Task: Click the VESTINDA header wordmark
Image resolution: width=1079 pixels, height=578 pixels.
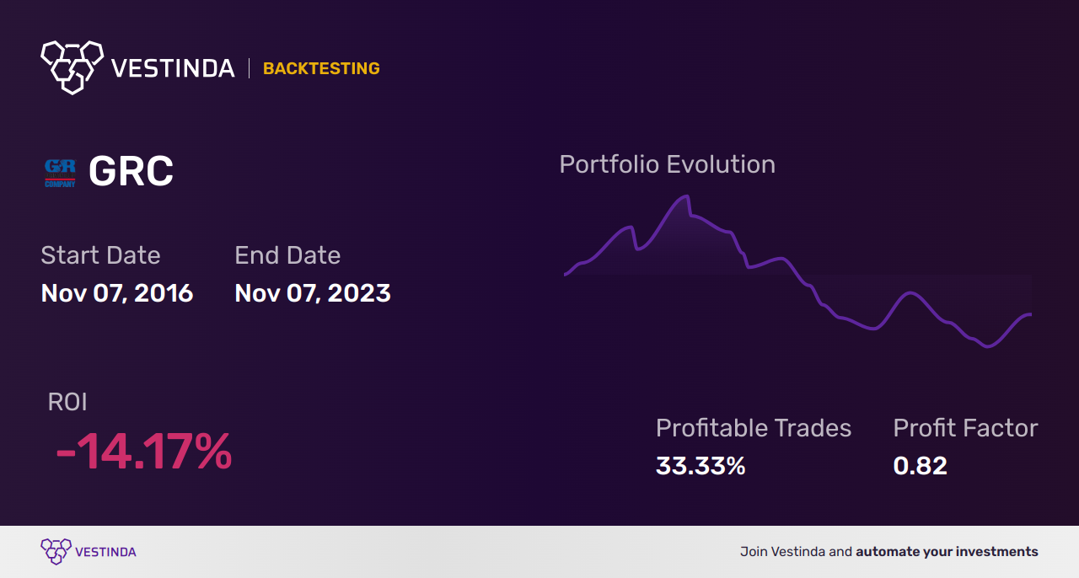Action: [x=173, y=68]
